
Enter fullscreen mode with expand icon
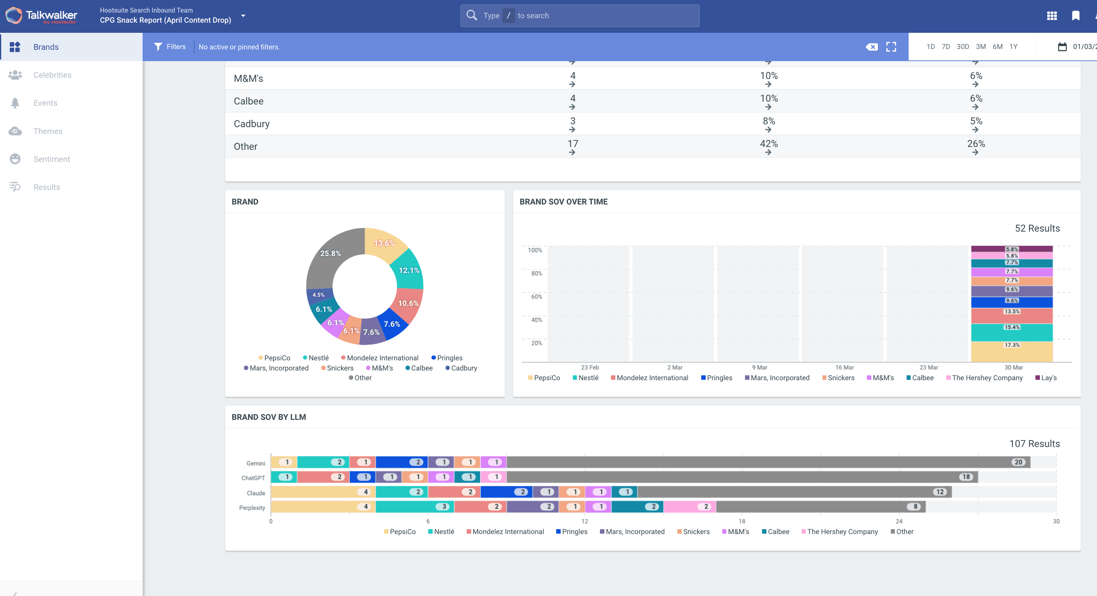[891, 47]
